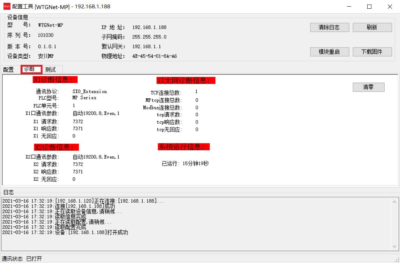Click the X1 响应数 value 7371
This screenshot has width=400, height=263.
tap(78, 129)
